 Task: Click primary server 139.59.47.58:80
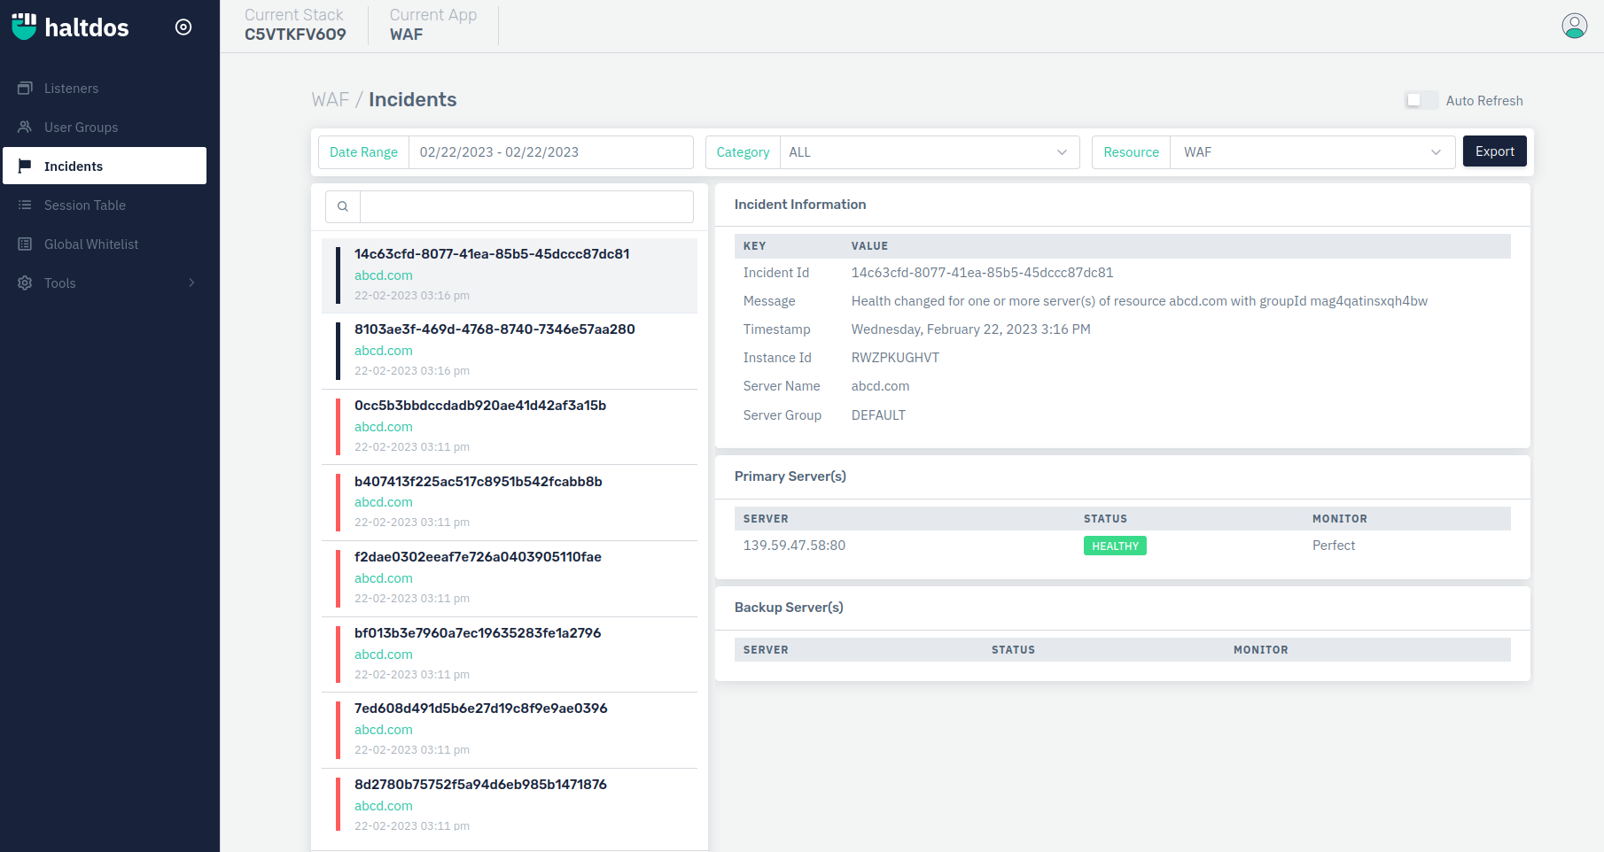[794, 546]
